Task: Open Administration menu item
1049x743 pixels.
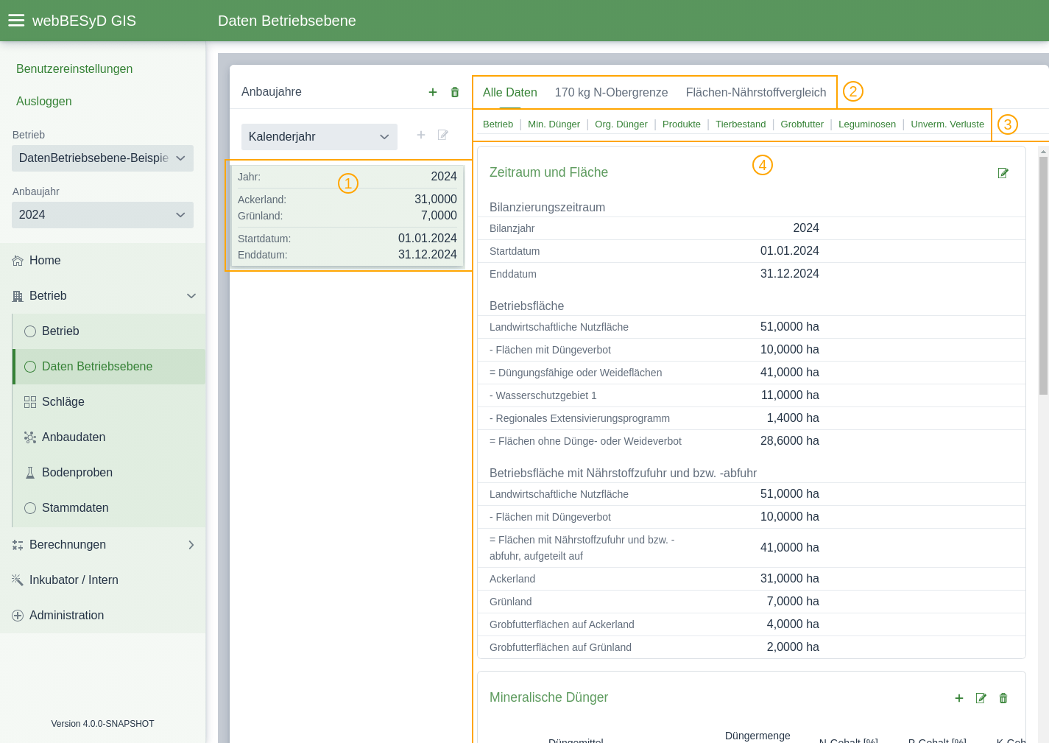Action: (102, 616)
